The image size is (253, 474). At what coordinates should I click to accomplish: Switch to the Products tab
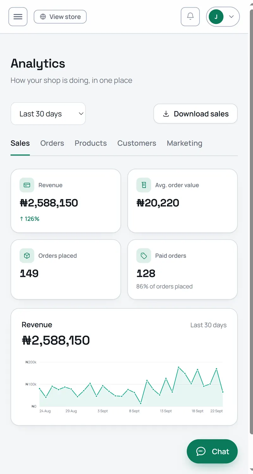pos(91,143)
